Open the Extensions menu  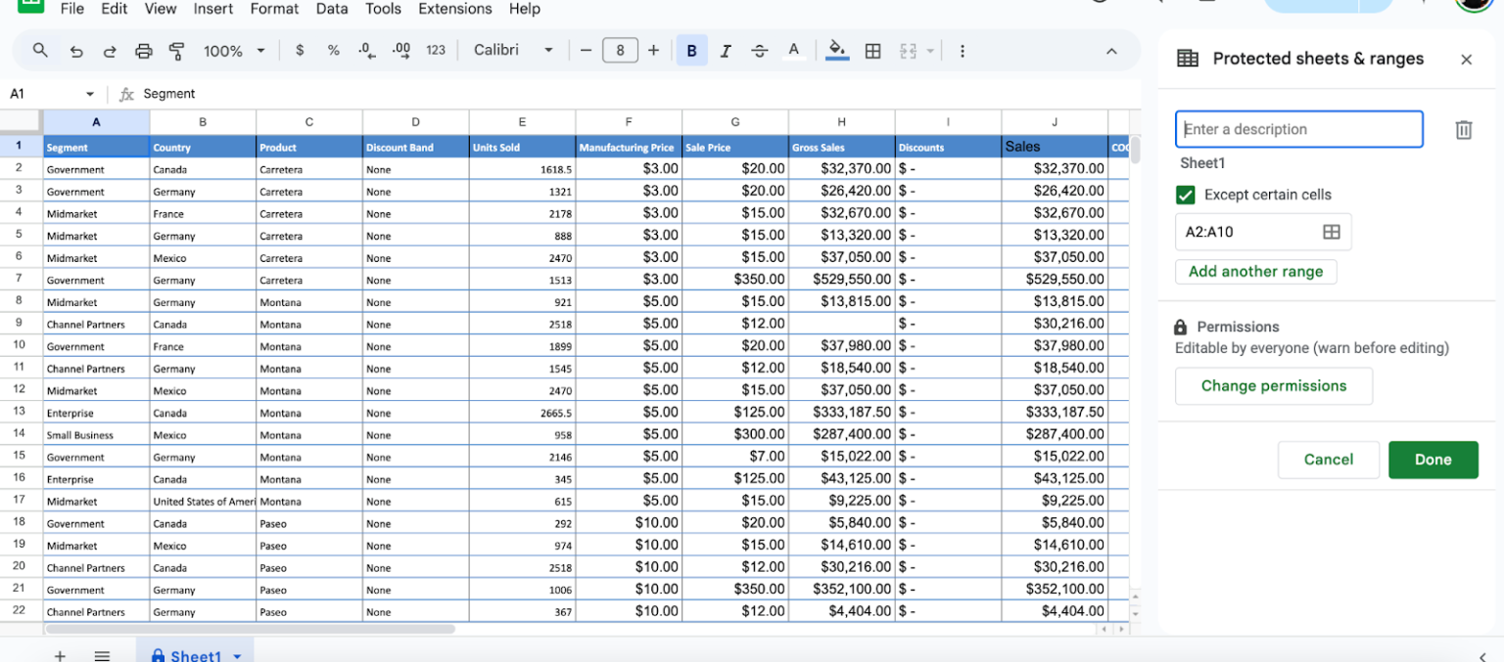coord(454,9)
